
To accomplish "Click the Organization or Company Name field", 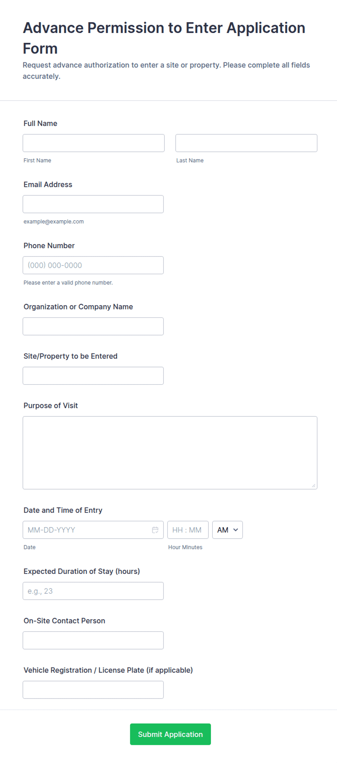I will pyautogui.click(x=93, y=326).
